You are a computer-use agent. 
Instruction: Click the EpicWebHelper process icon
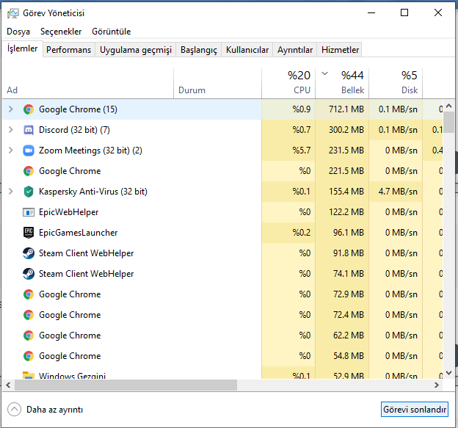pyautogui.click(x=29, y=212)
